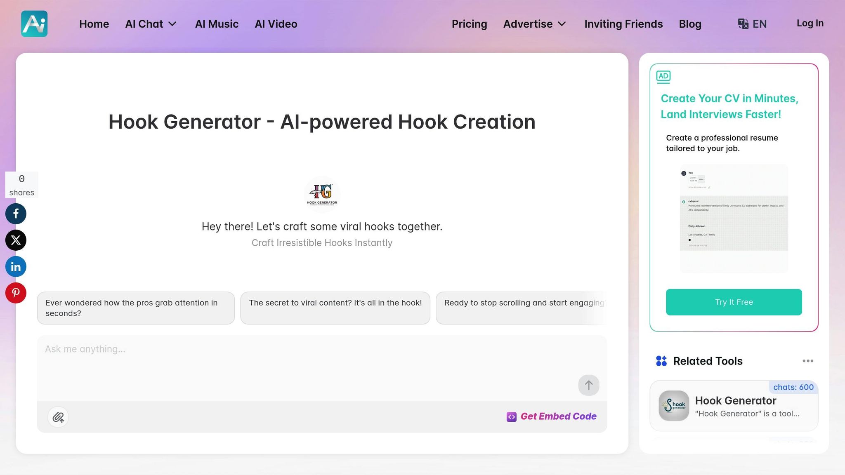Click the Hook Generator tool logo thumbnail

(674, 406)
